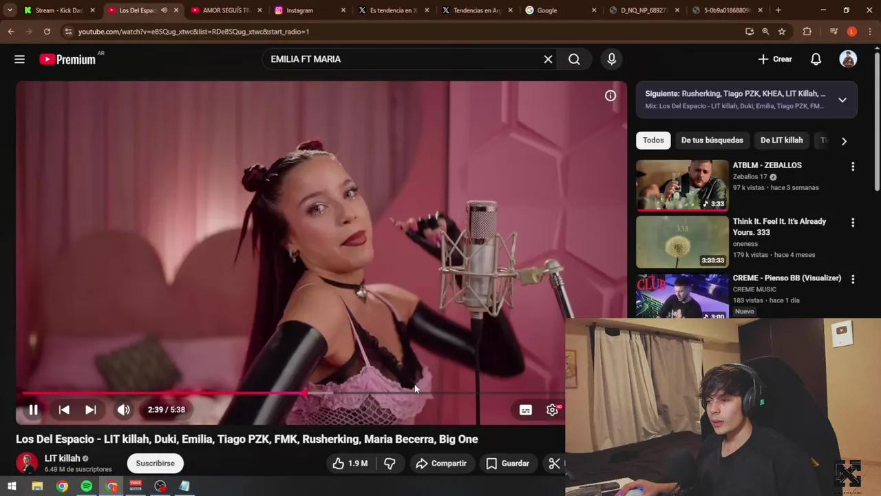Viewport: 881px width, 496px height.
Task: Mute the video volume
Action: coord(123,410)
